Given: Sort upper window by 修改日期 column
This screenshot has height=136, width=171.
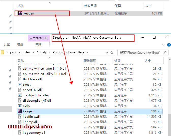Looking at the screenshot, I should 90,6.
